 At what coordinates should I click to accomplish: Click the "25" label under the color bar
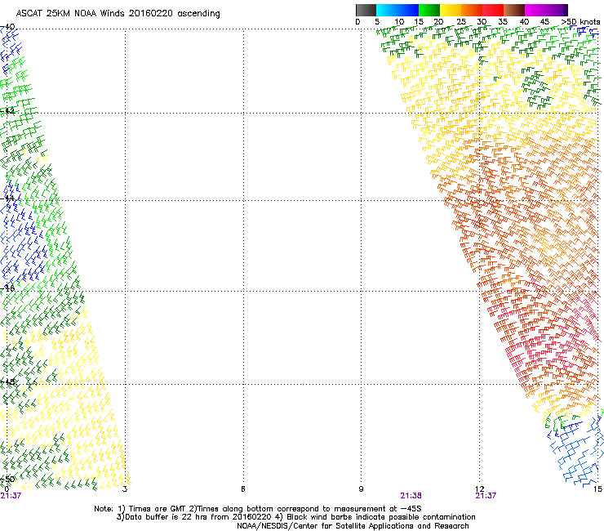pos(461,22)
